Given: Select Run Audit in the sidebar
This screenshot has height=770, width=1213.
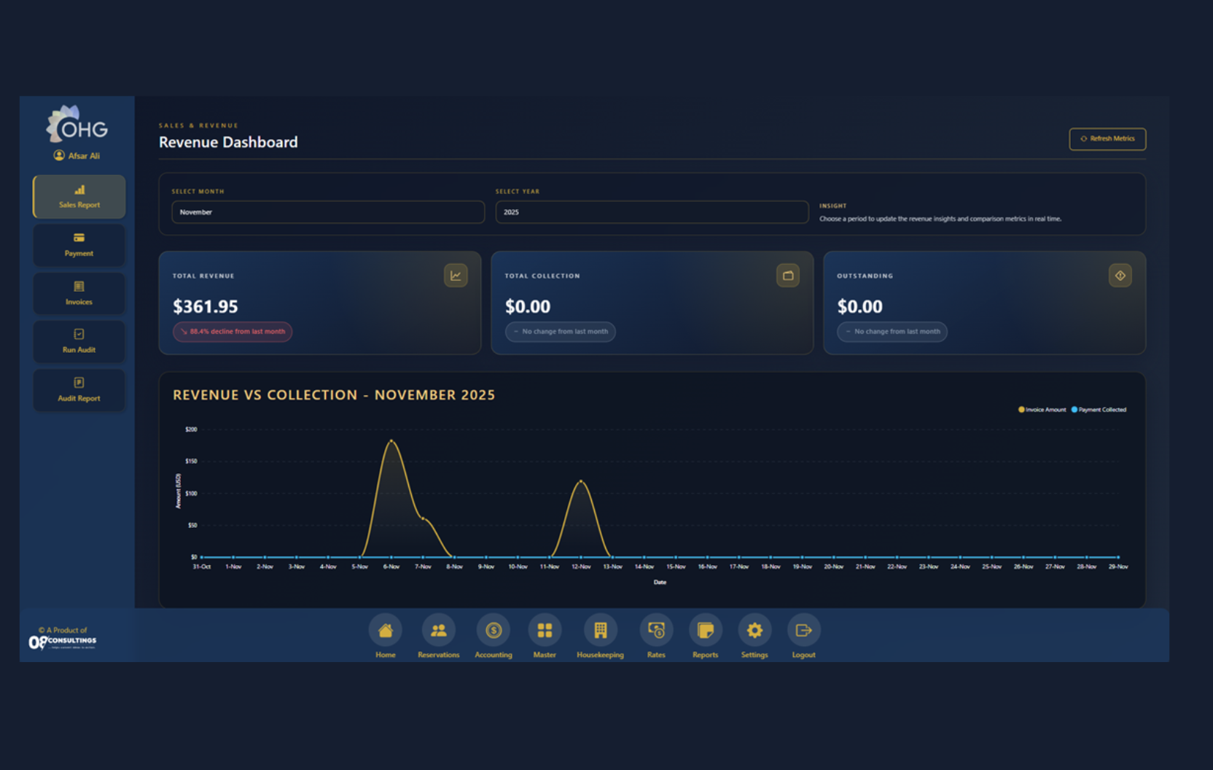Looking at the screenshot, I should [x=79, y=341].
